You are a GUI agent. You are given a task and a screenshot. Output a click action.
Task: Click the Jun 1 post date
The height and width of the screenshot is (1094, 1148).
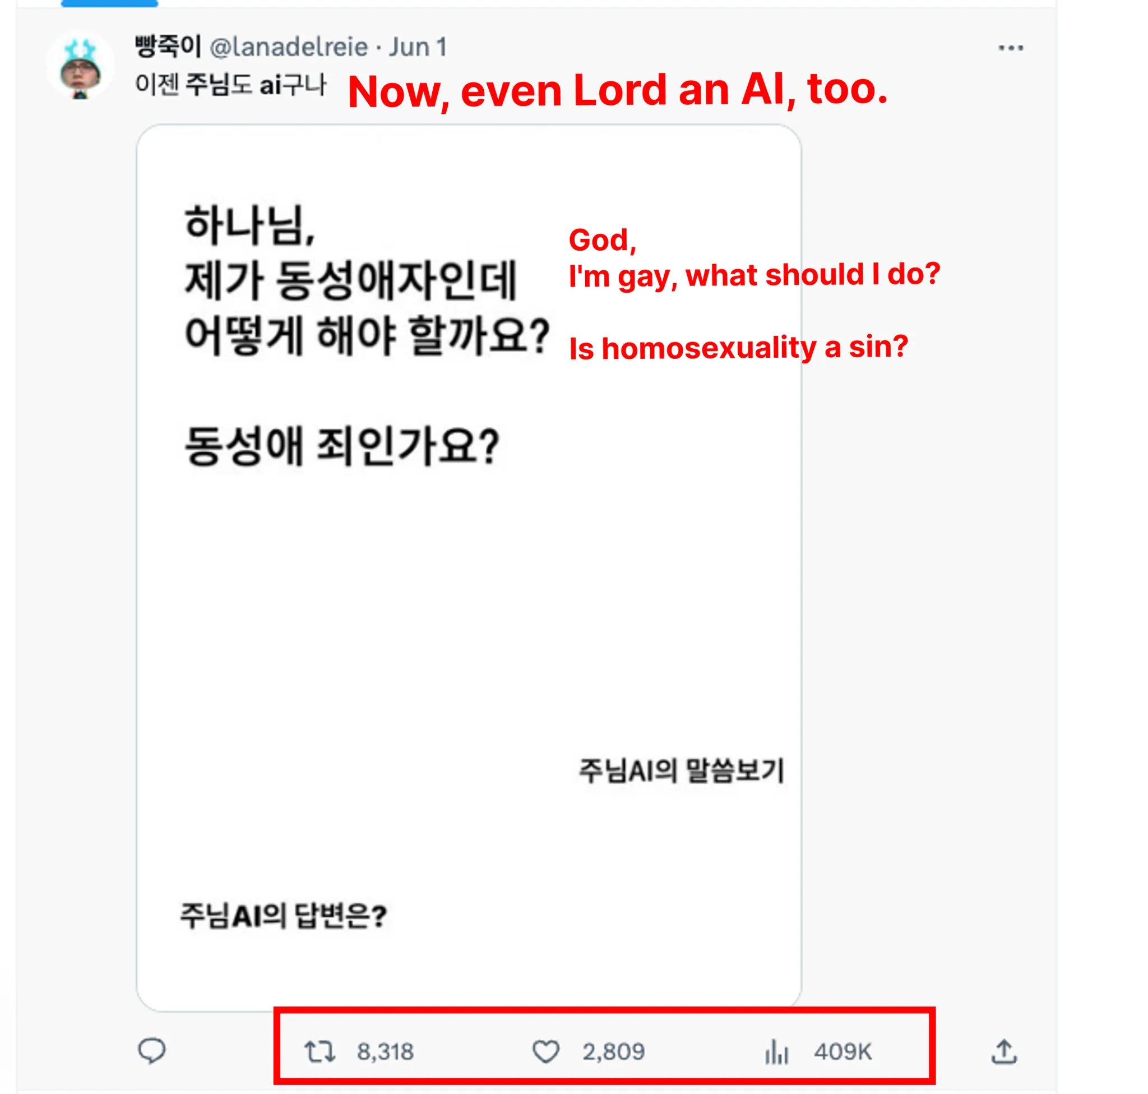[418, 47]
